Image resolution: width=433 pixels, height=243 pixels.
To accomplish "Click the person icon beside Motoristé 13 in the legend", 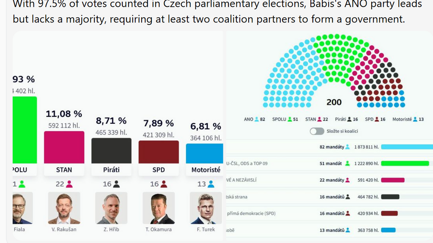I will point(415,120).
